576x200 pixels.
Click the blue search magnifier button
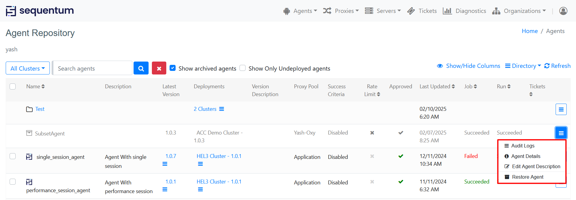tap(141, 68)
